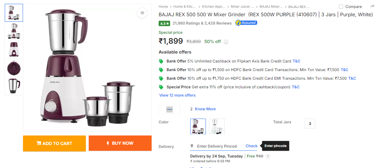Choose the white color variant swatch
Viewport: 376px width, 168px height.
click(217, 126)
